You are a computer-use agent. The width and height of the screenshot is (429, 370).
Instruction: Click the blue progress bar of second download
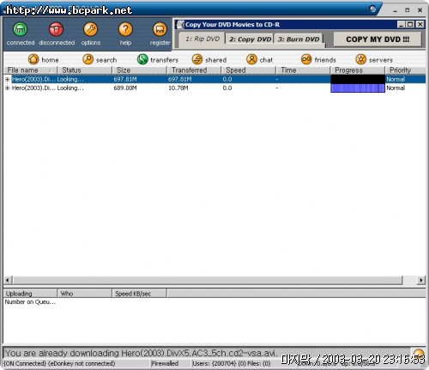[358, 88]
